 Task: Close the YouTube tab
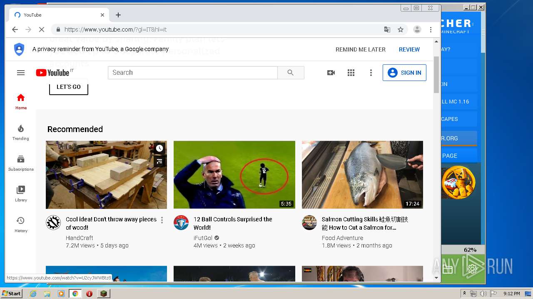click(x=102, y=15)
